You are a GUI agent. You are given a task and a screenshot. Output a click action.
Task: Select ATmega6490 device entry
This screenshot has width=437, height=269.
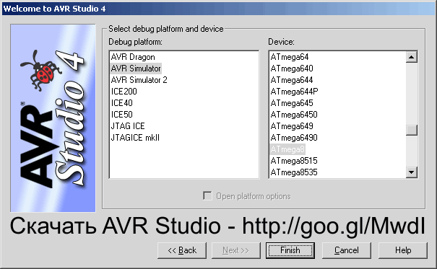click(x=294, y=138)
